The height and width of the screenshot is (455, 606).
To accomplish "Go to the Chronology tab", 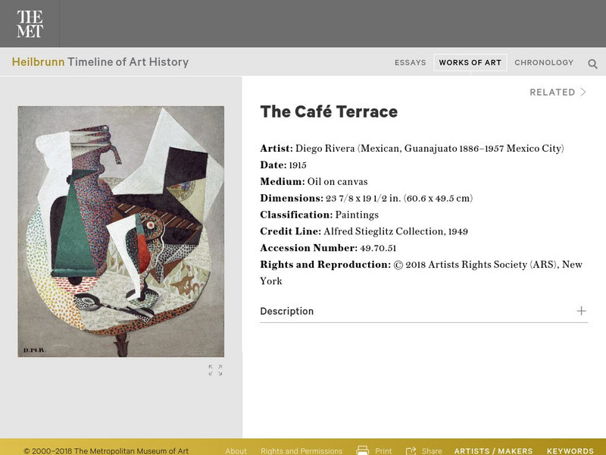I will point(544,63).
